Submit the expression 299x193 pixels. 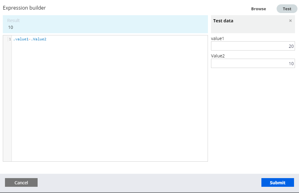pos(278,182)
